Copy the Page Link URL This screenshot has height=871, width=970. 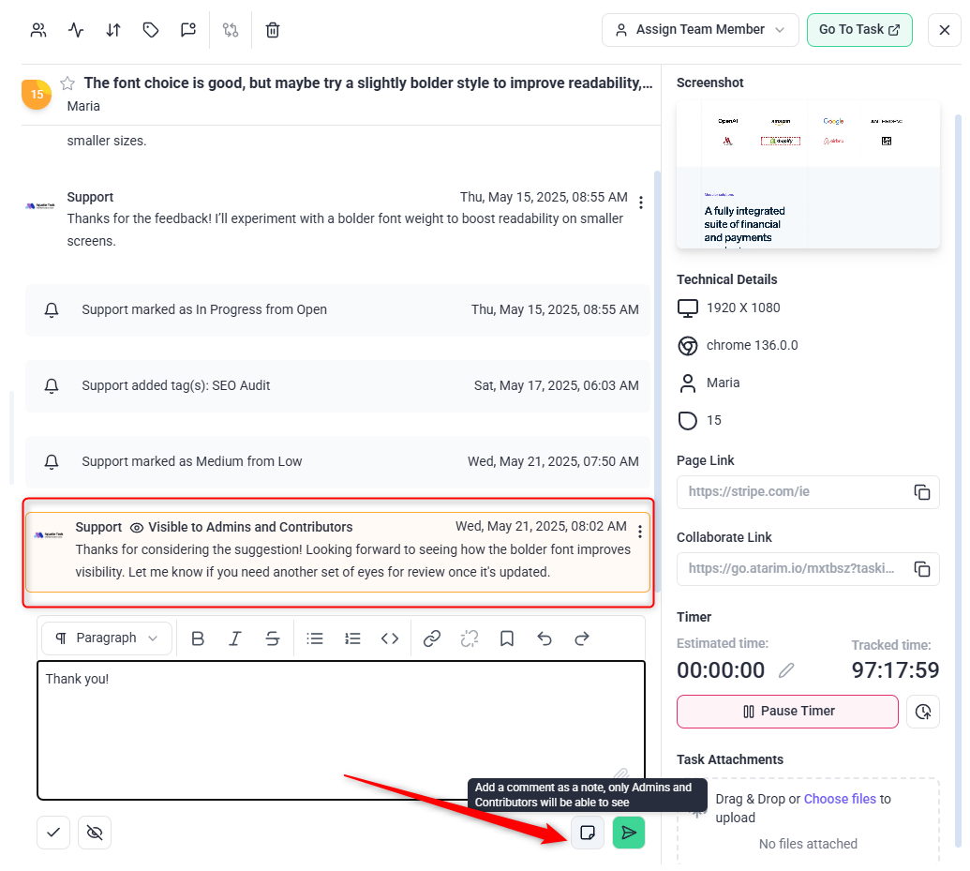pos(922,492)
